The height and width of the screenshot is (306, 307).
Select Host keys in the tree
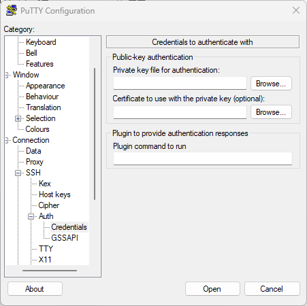(x=54, y=194)
